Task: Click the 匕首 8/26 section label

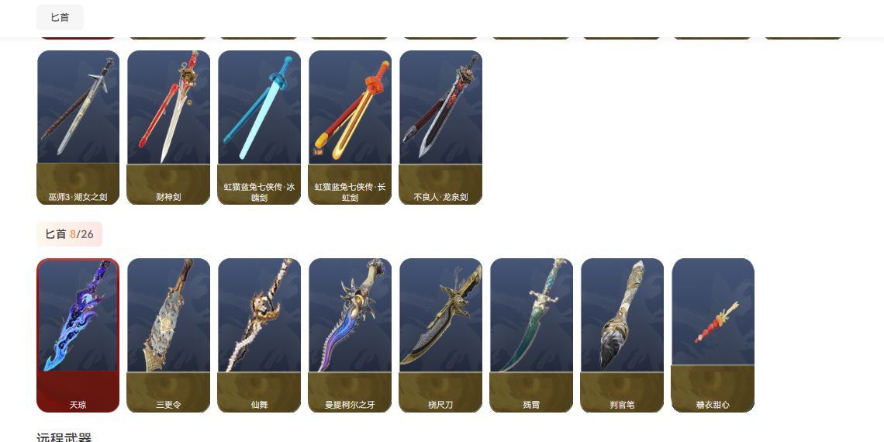Action: coord(69,234)
